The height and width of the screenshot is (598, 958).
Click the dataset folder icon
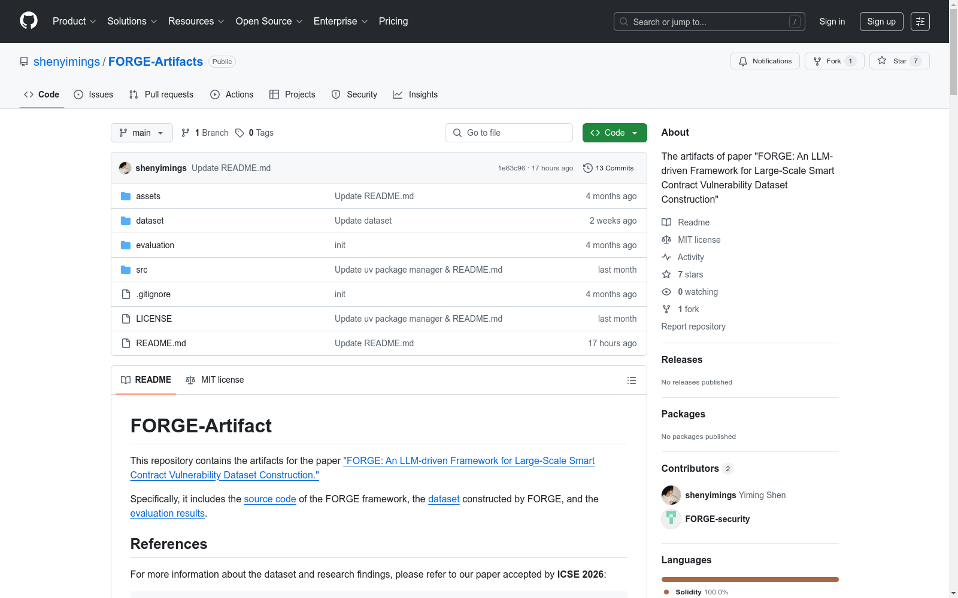tap(126, 221)
